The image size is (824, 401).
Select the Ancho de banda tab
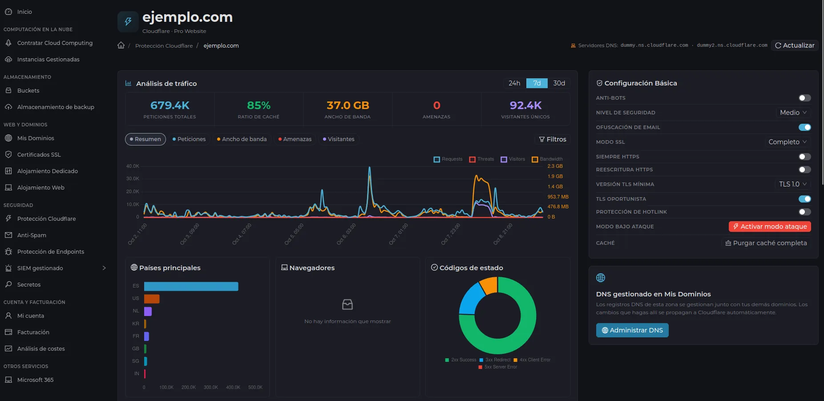(x=242, y=139)
